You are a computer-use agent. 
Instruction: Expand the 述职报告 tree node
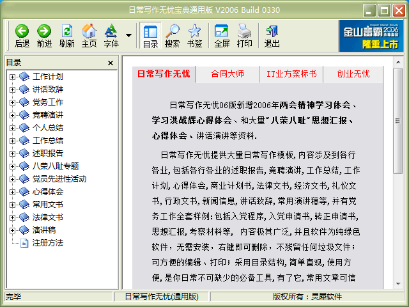(12, 153)
